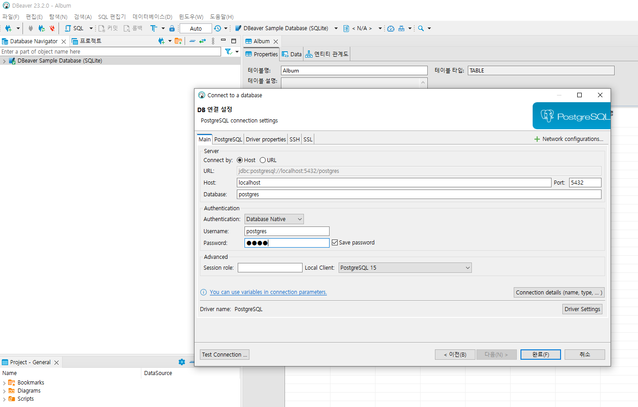Image resolution: width=638 pixels, height=407 pixels.
Task: Click the 롤백 (Rollback) toolbar button
Action: [x=133, y=28]
